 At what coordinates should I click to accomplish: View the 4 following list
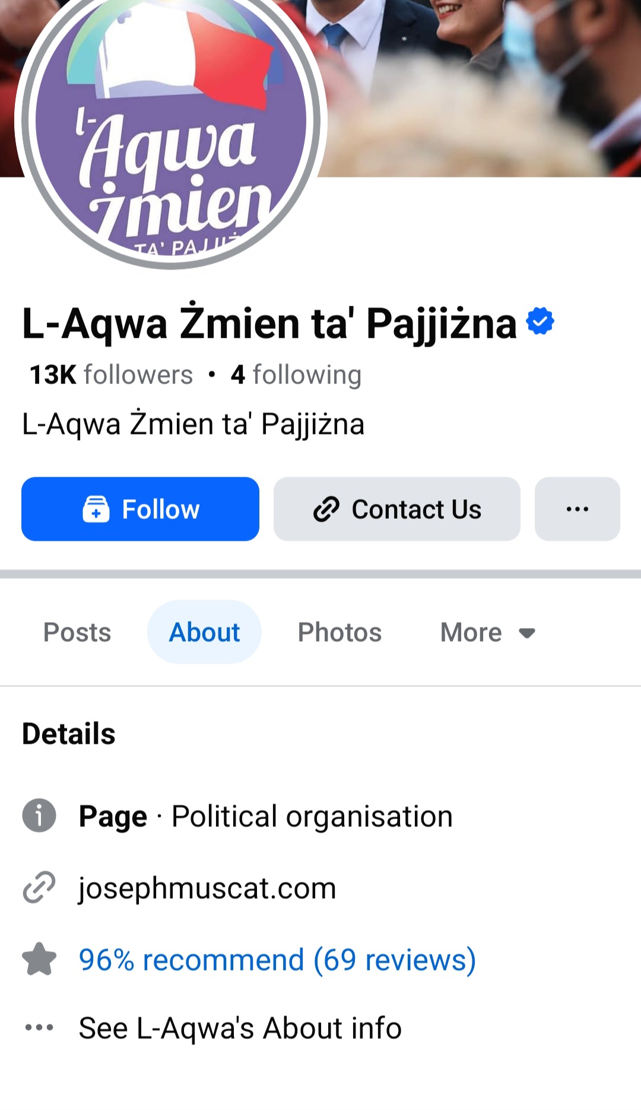(x=296, y=375)
